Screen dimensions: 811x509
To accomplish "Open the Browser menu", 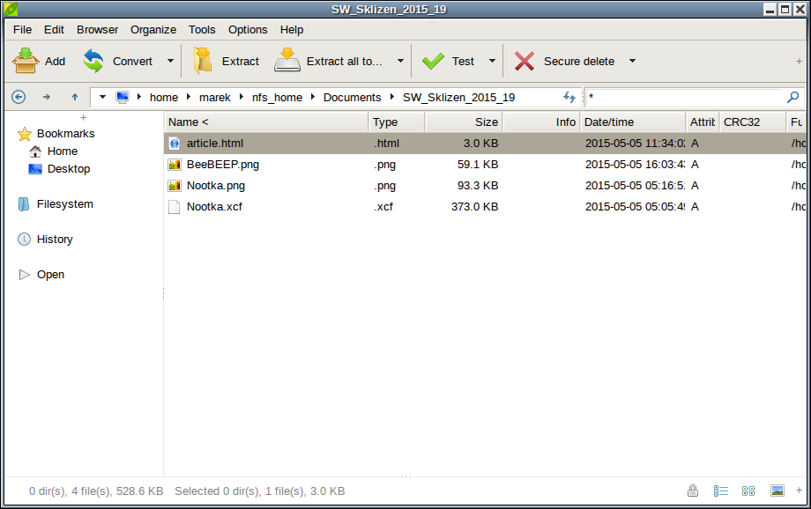I will (x=97, y=29).
